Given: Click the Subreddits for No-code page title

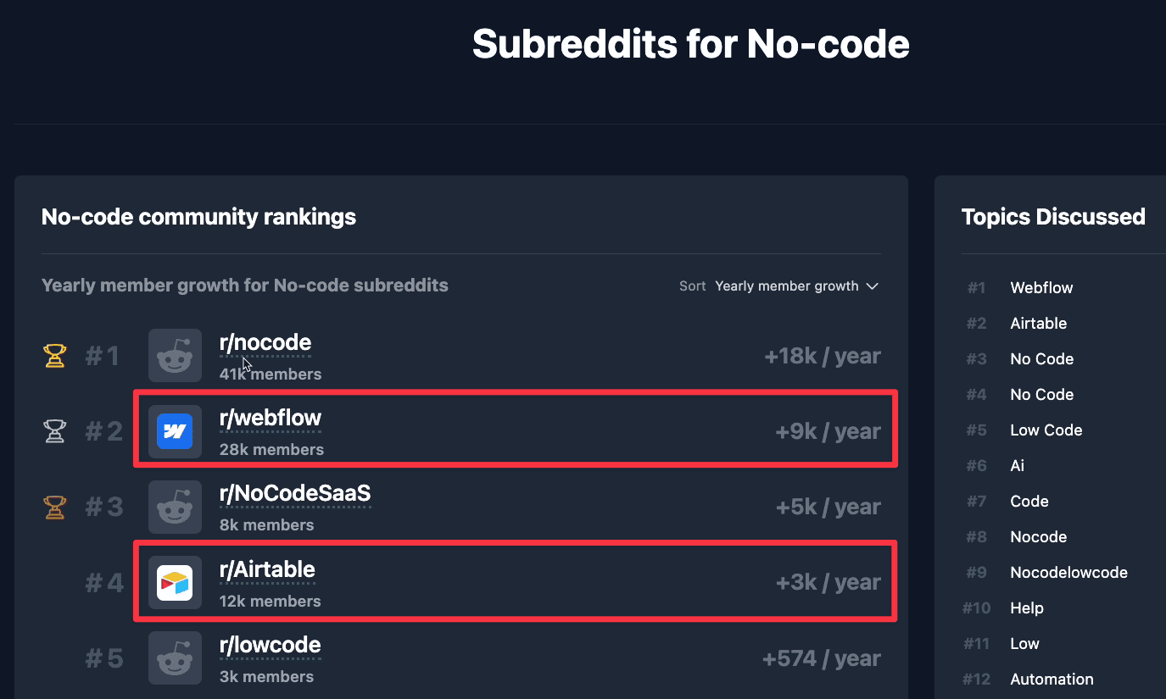Looking at the screenshot, I should [691, 43].
